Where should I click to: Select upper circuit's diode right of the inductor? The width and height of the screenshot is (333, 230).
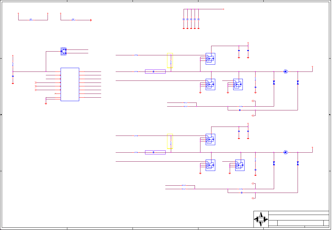[x=298, y=83]
